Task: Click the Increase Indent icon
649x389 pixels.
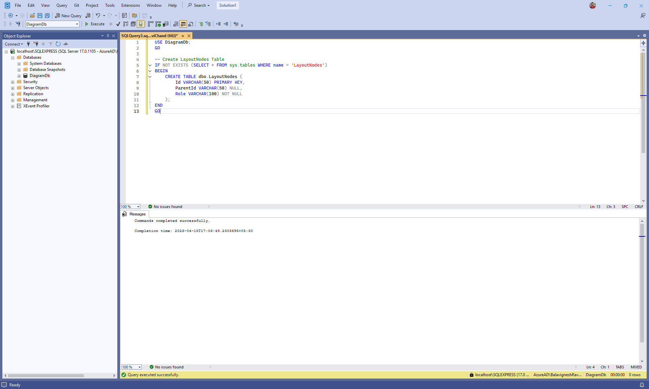Action: point(226,24)
